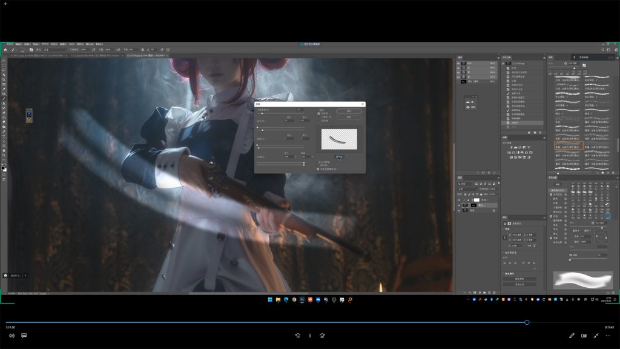Select the Brush tool in the left toolbar

click(4, 99)
